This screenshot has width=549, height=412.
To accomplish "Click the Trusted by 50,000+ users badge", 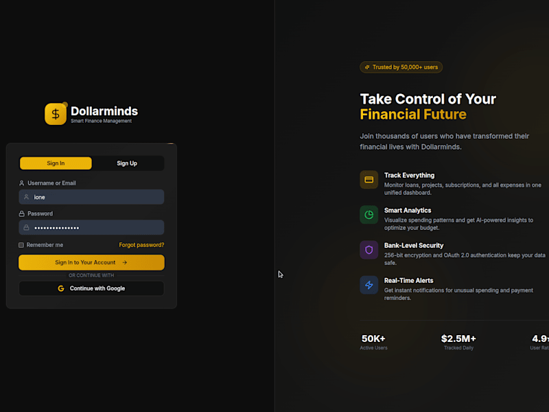I will pyautogui.click(x=401, y=67).
